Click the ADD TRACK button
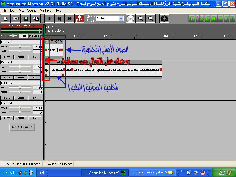Viewport: 236px width, 177px height. coord(22,127)
